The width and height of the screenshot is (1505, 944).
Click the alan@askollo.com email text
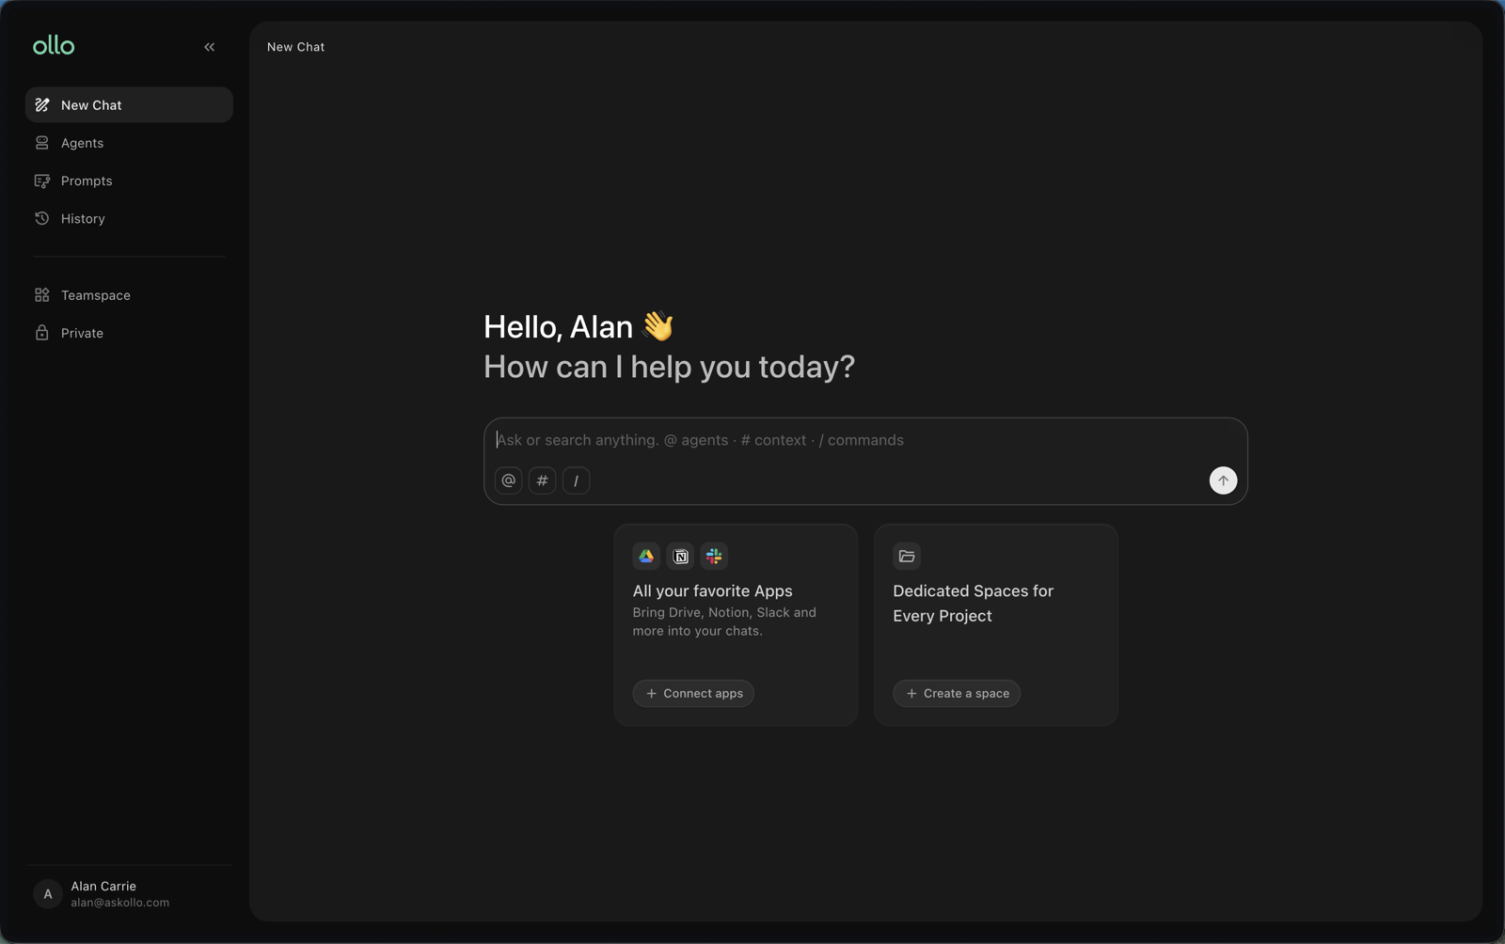point(120,903)
